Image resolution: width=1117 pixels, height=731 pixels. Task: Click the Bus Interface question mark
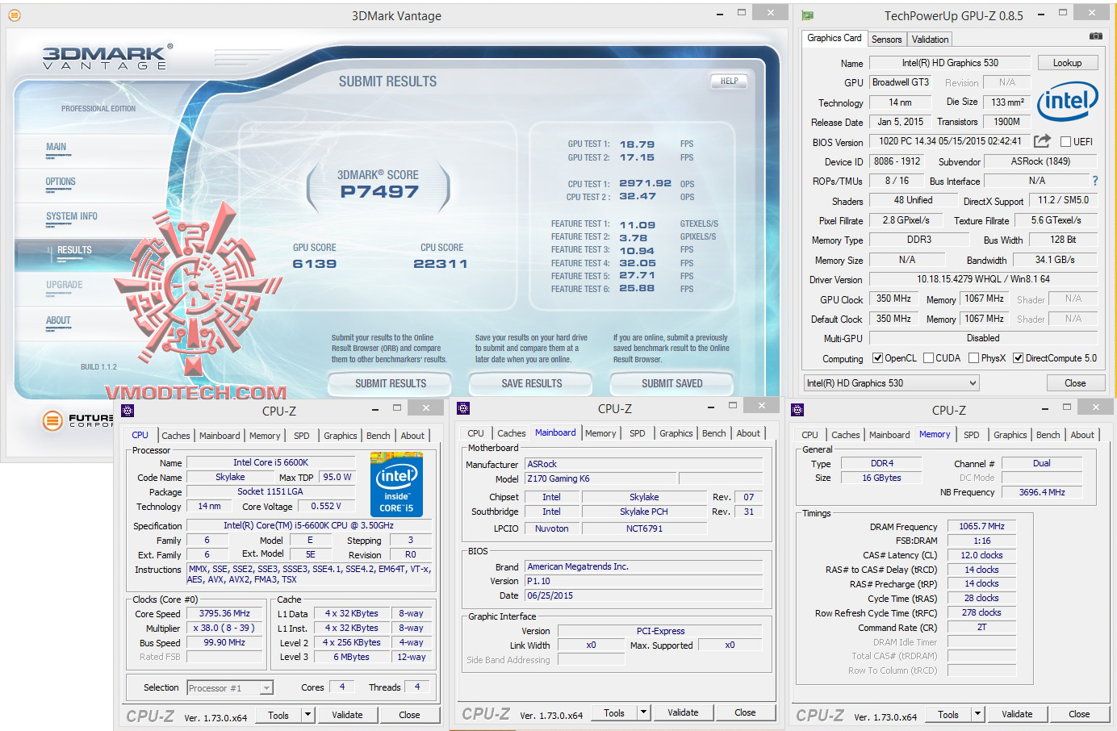[x=1094, y=181]
